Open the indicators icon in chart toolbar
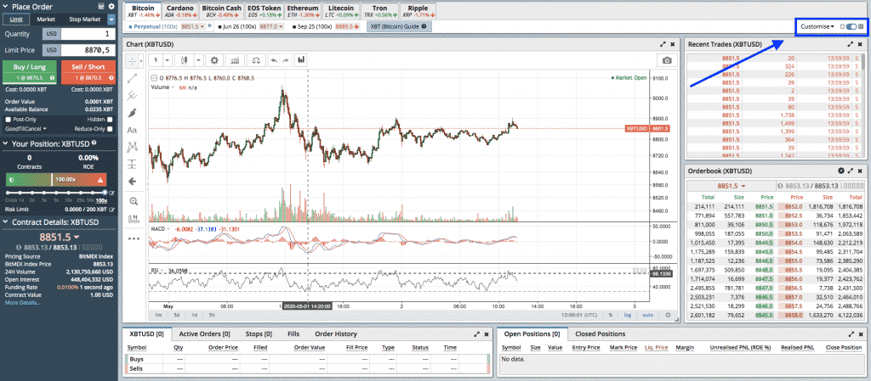The image size is (871, 381). pyautogui.click(x=236, y=59)
